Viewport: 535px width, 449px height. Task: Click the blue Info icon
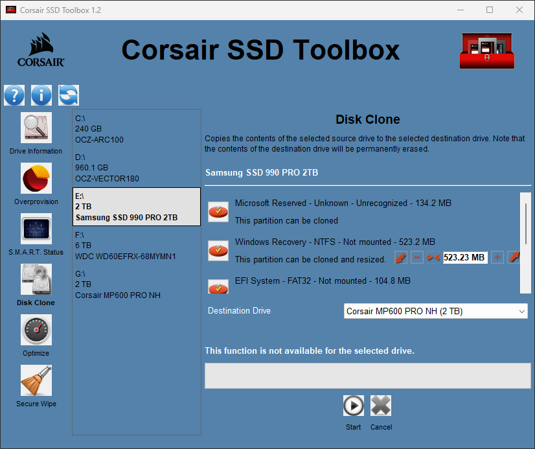41,95
